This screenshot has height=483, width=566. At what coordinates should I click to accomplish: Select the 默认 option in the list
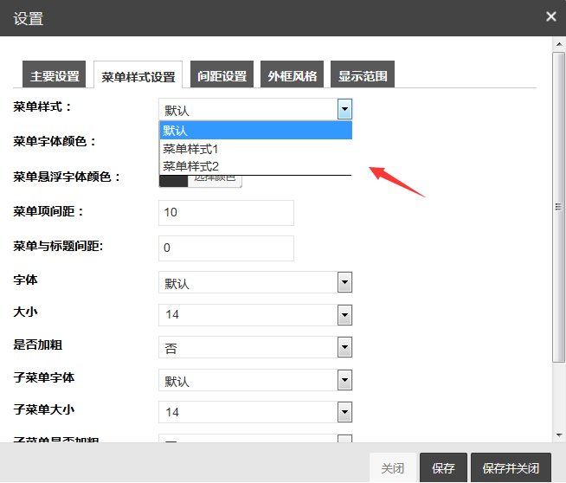click(255, 131)
